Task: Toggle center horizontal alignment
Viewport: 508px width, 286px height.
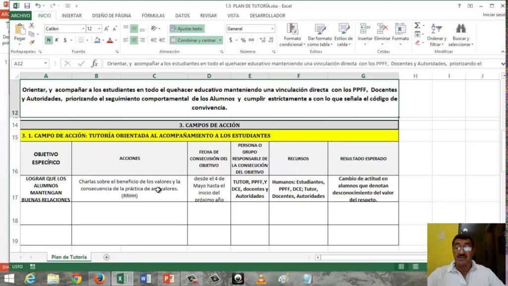Action: coord(134,40)
